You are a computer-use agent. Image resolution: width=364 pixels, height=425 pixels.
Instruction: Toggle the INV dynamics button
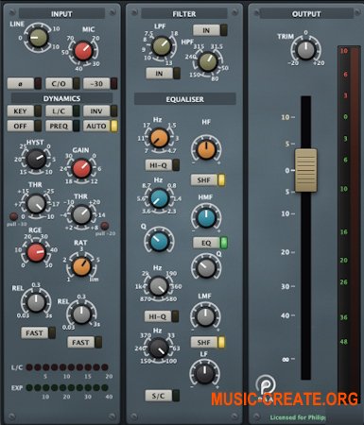pos(100,111)
